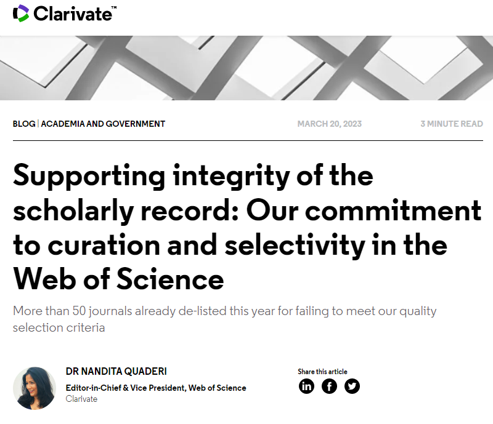Open the BLOG category link
The image size is (493, 424).
click(24, 124)
